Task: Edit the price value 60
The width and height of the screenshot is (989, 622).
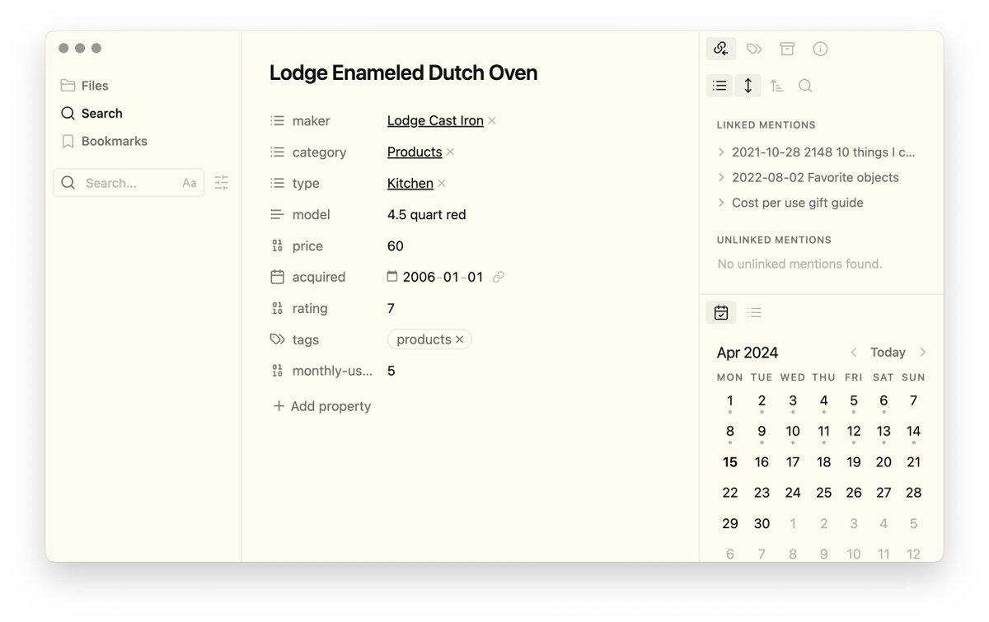Action: pos(396,246)
